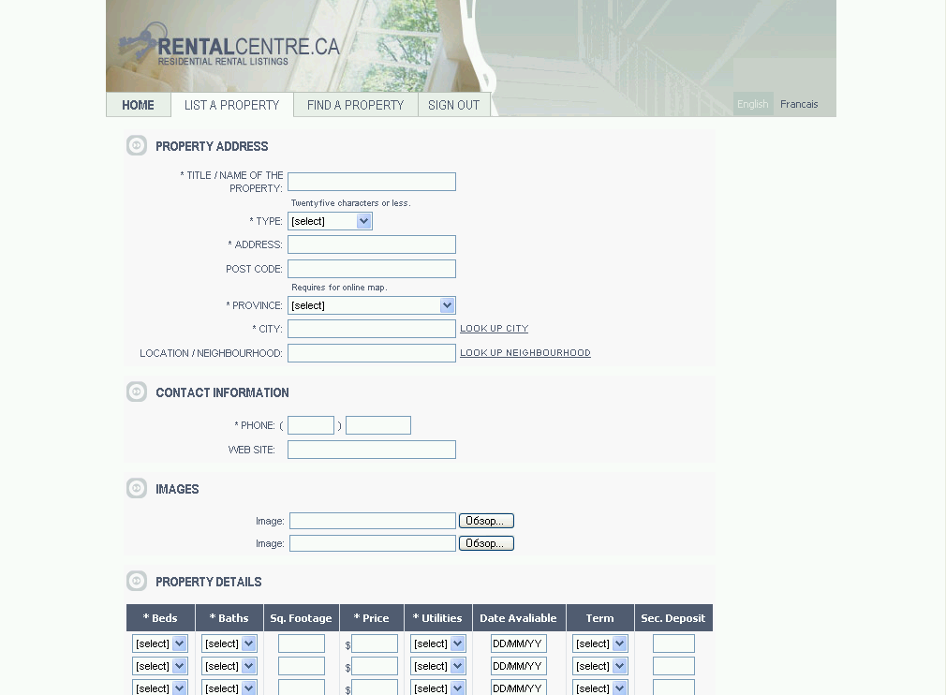Image resolution: width=946 pixels, height=695 pixels.
Task: Click the Beds column header
Action: 160,618
